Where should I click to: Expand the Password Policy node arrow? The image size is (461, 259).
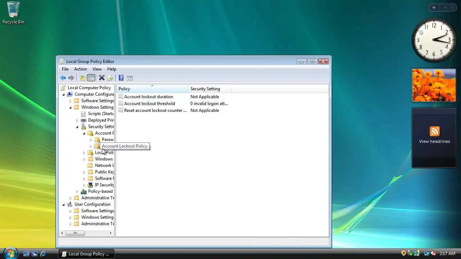91,140
